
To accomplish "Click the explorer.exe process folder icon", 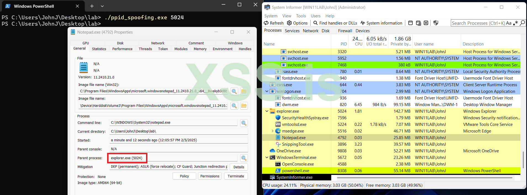I will coord(272,111).
